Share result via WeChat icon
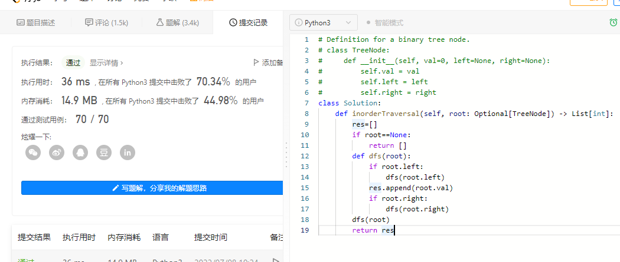 (x=33, y=152)
